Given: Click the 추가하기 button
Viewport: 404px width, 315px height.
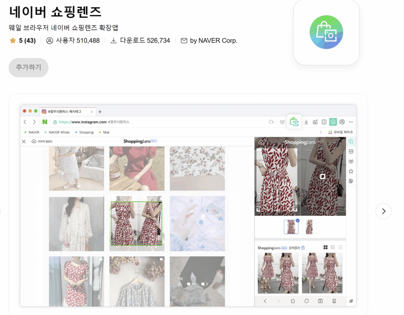Looking at the screenshot, I should 28,67.
